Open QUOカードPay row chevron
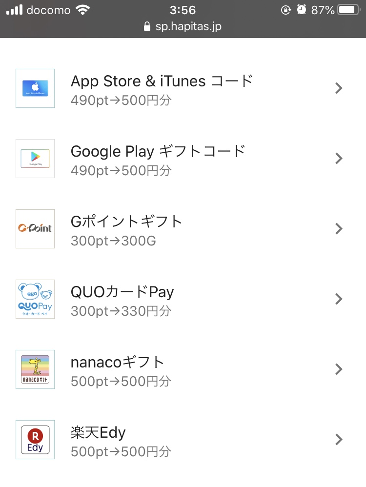Viewport: 366px width, 487px height. point(339,299)
